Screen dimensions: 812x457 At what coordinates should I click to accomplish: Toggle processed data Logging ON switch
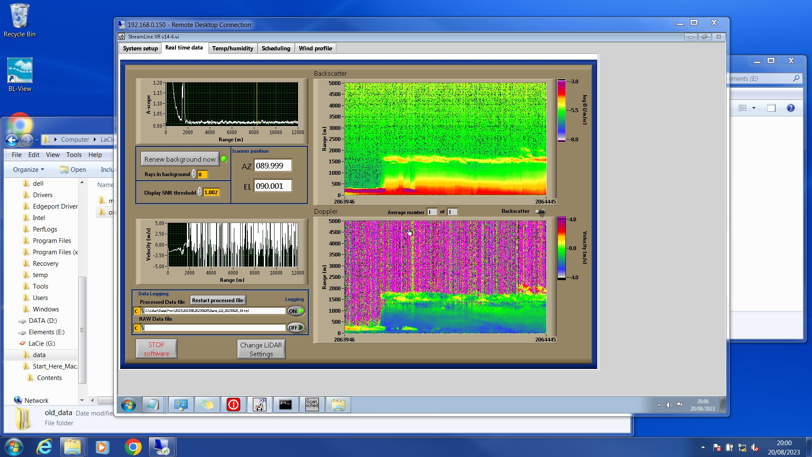coord(296,311)
